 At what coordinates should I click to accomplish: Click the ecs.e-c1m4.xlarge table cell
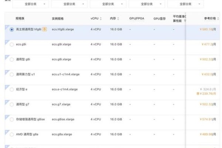pos(65,90)
